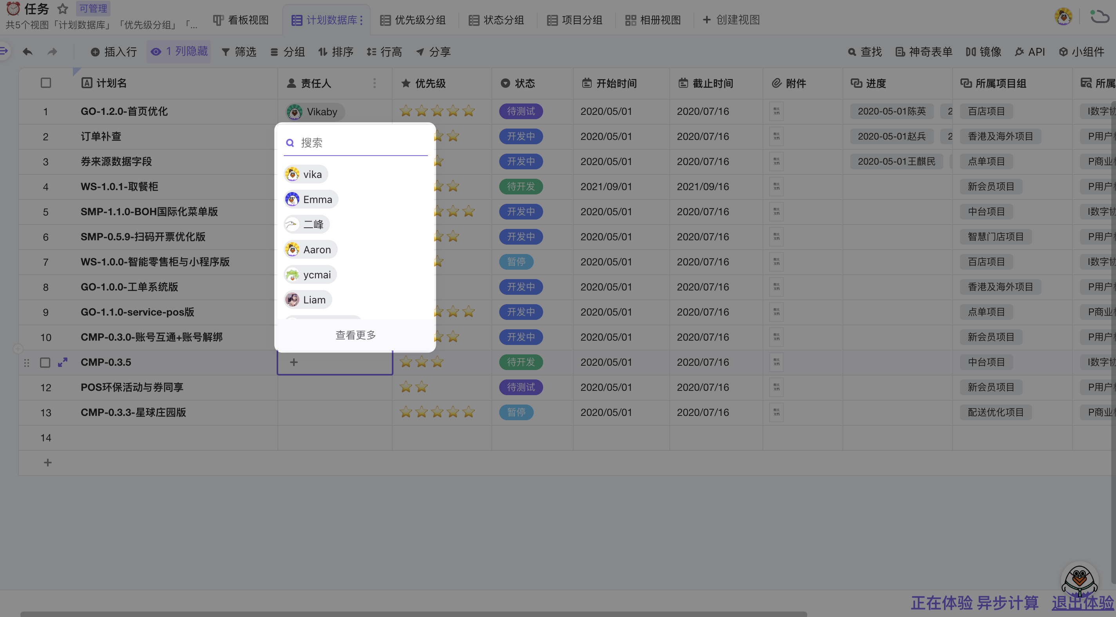Click the undo arrow icon
The image size is (1116, 617).
pyautogui.click(x=27, y=52)
